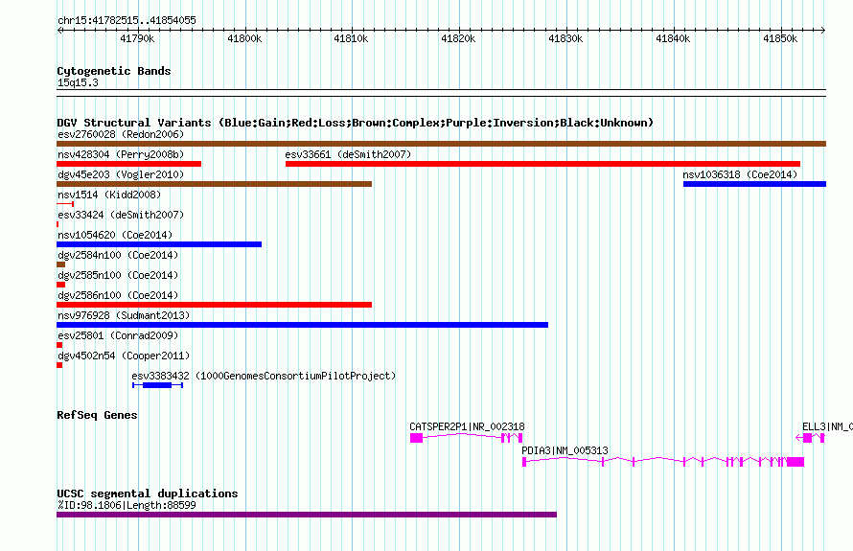Open the nsv1054620 (Coe2014) label
853x551 pixels.
click(x=115, y=235)
